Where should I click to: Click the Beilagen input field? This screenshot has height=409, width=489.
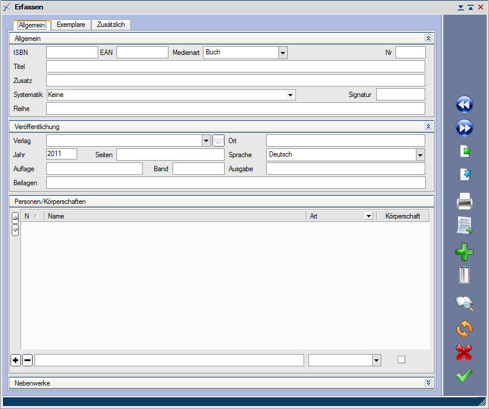pyautogui.click(x=236, y=182)
